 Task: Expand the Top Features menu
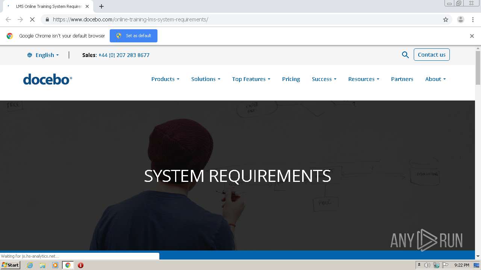(x=251, y=79)
